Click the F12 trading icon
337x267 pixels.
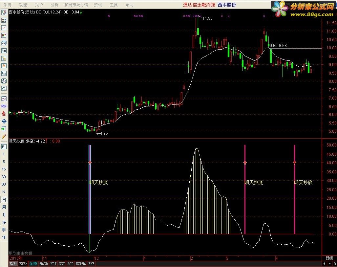pos(4,73)
